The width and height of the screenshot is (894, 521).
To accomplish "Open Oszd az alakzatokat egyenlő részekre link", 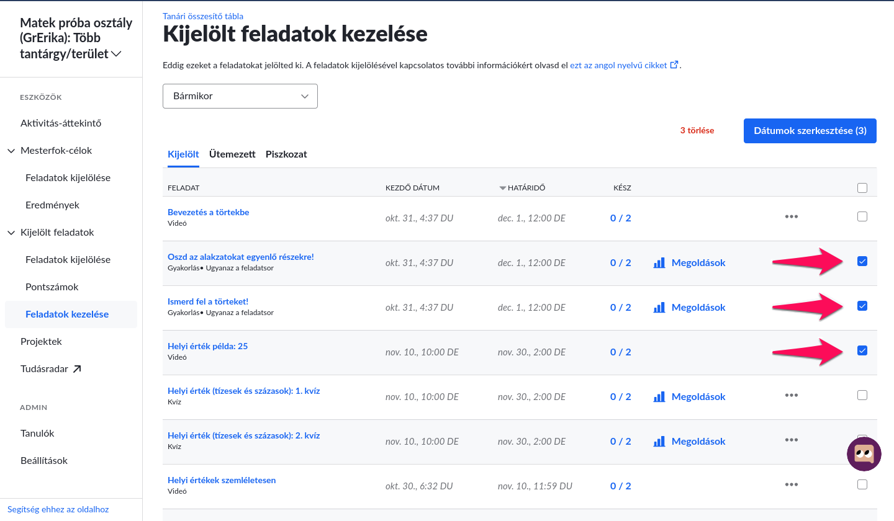I will pyautogui.click(x=241, y=257).
